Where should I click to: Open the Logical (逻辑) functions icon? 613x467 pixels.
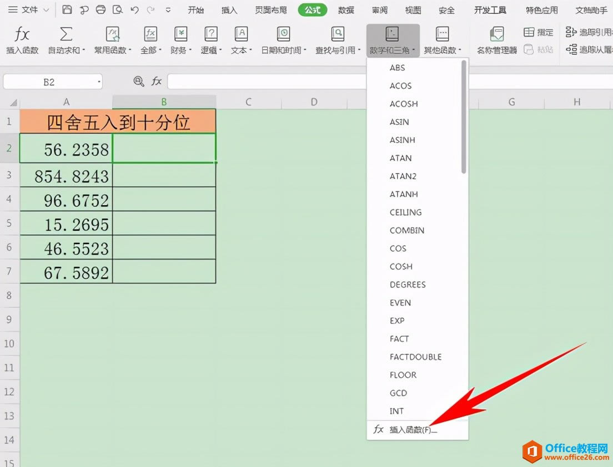pyautogui.click(x=211, y=34)
